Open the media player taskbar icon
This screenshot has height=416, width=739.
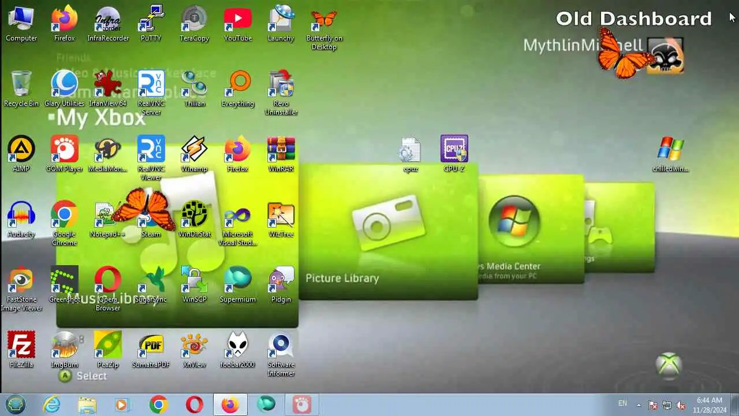(x=122, y=404)
